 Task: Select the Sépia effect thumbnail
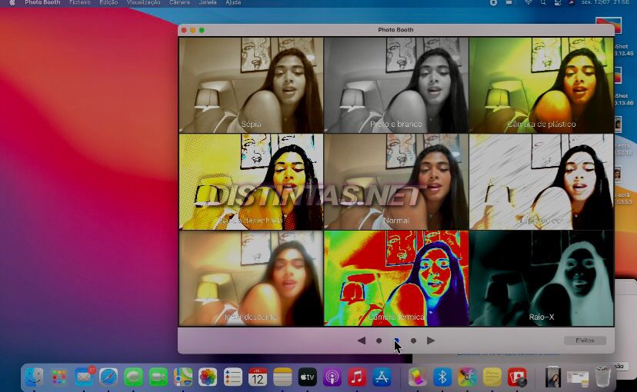251,85
